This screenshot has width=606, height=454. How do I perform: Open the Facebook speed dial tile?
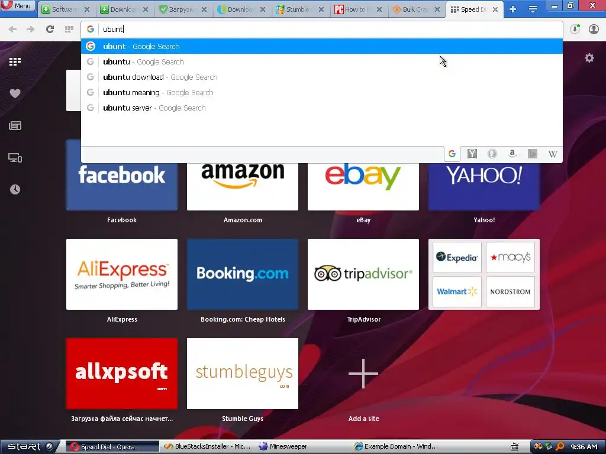122,187
